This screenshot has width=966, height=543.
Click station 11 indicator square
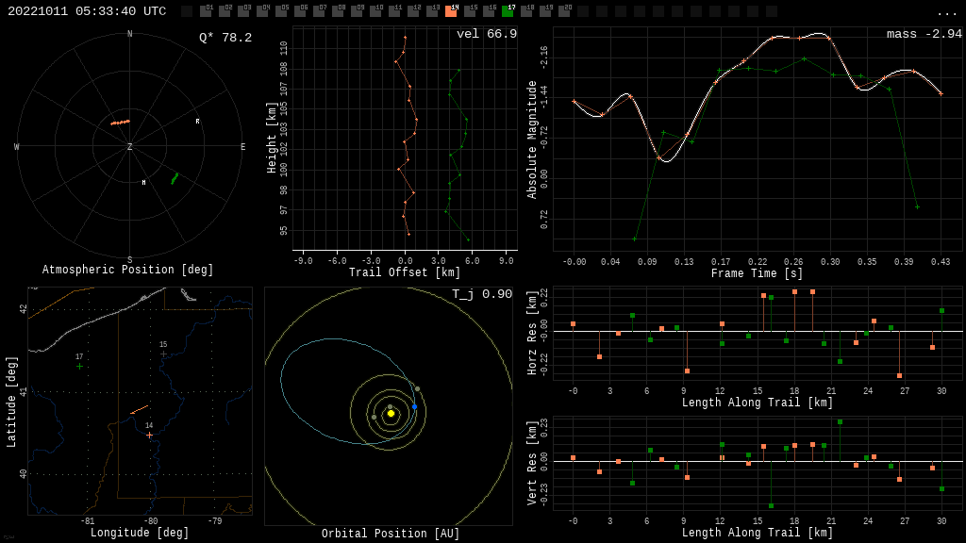tap(394, 11)
